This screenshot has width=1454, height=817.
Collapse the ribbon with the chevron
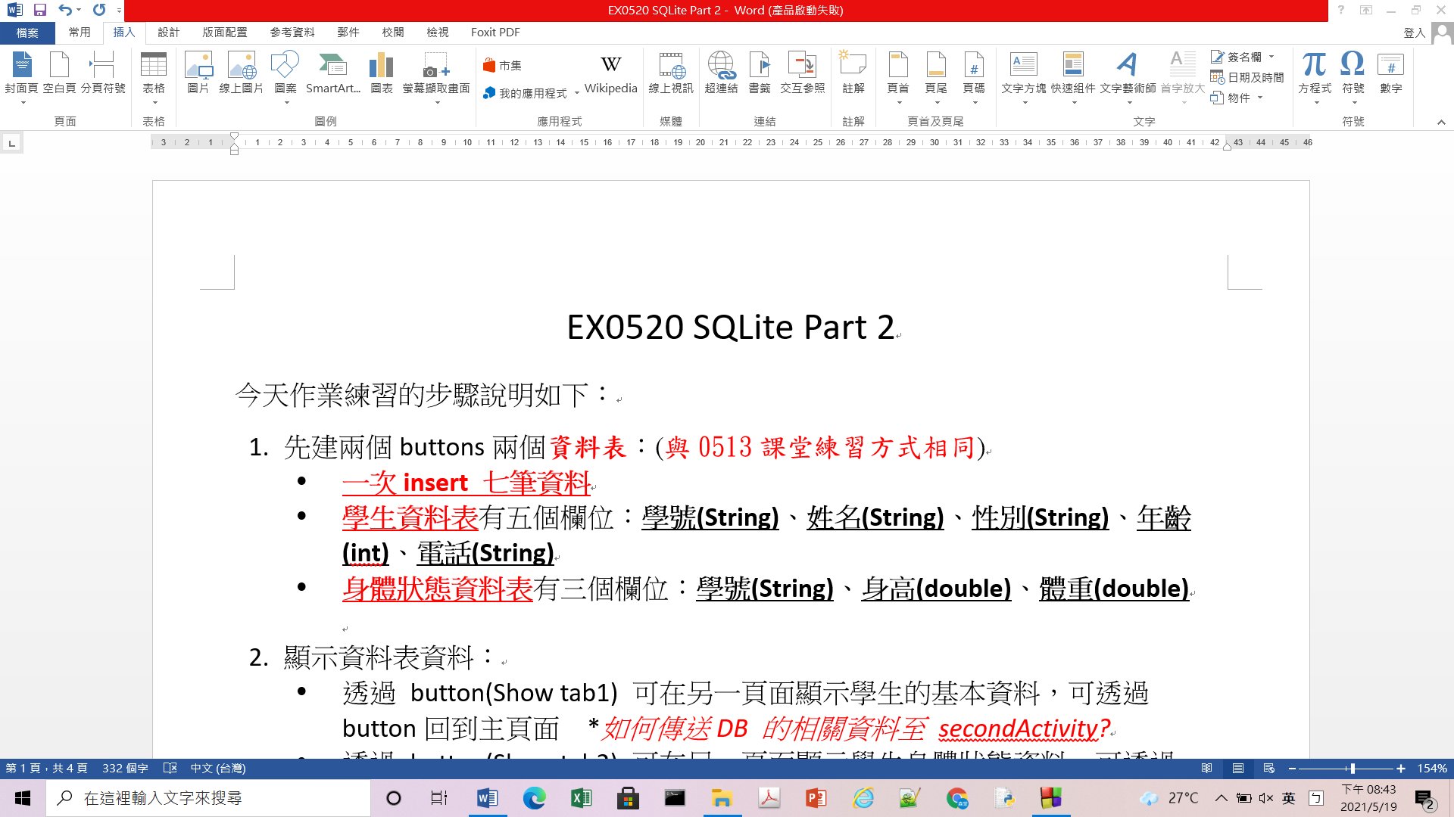(x=1441, y=122)
